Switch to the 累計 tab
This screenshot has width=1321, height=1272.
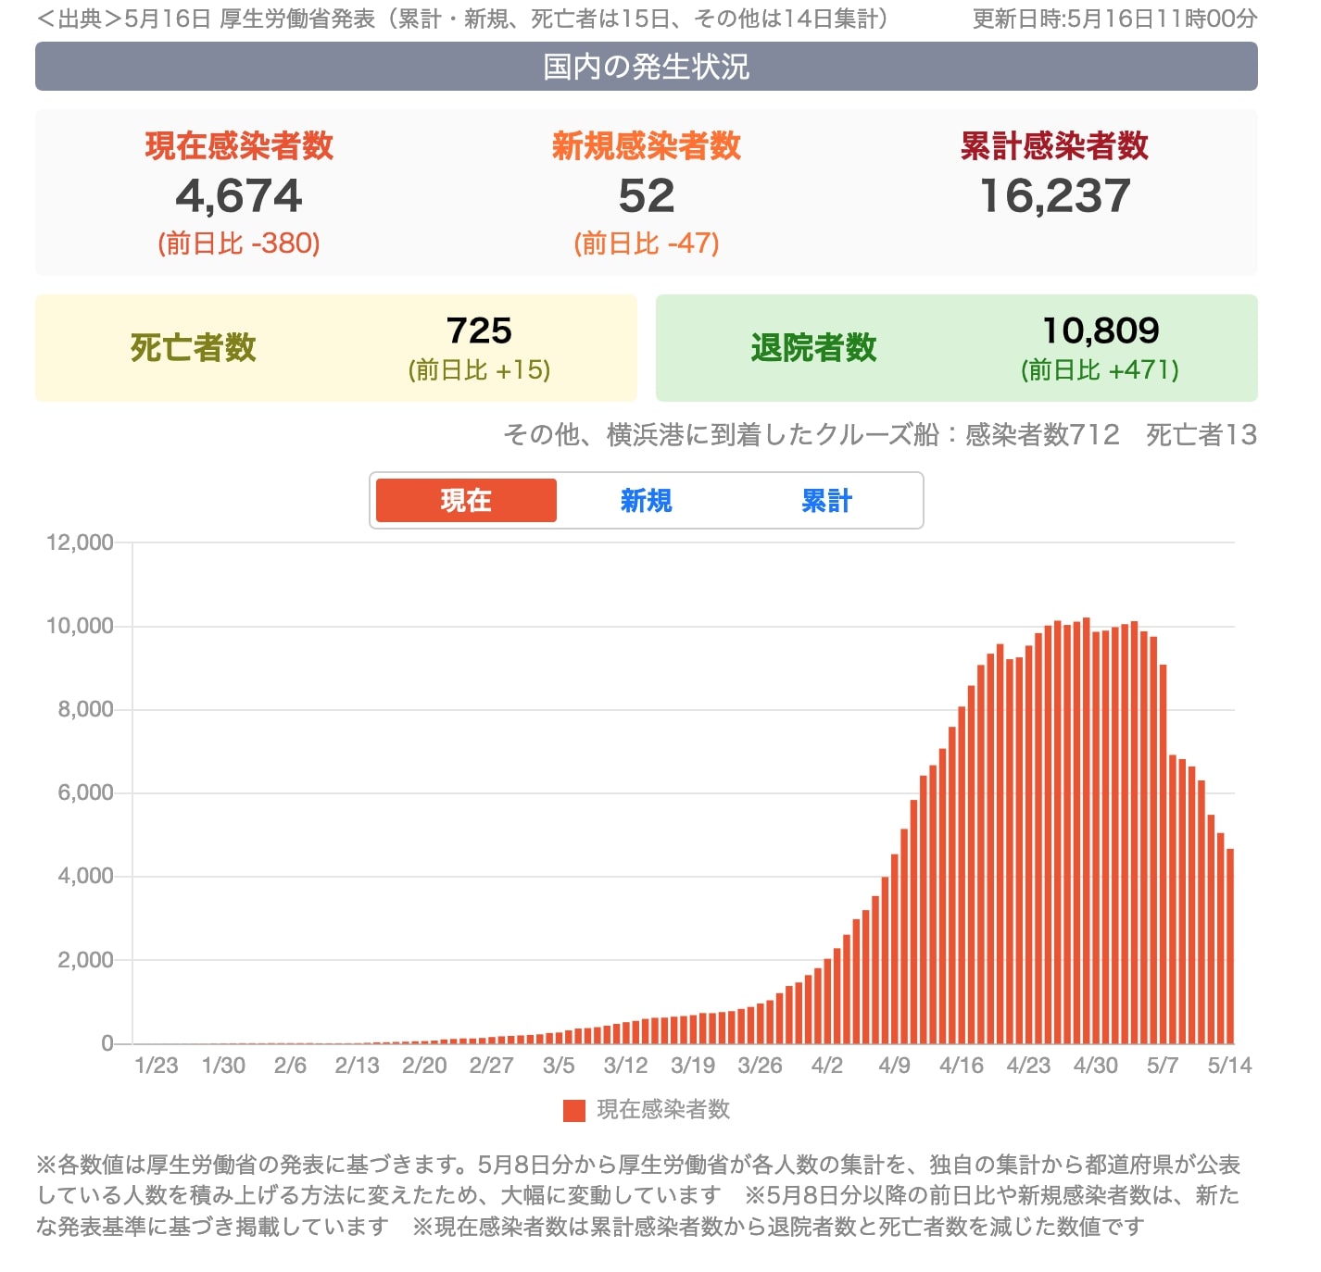click(826, 501)
